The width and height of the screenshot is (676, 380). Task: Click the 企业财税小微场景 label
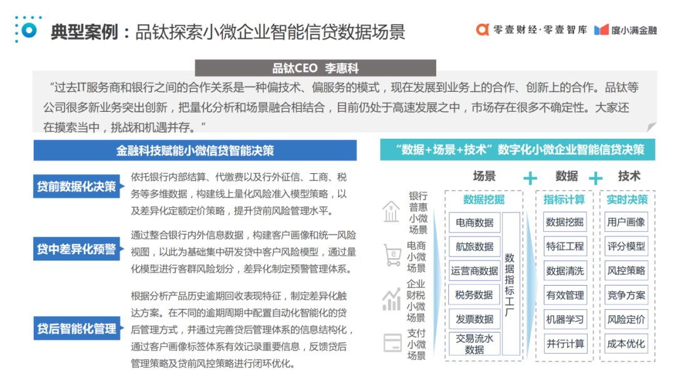pyautogui.click(x=416, y=301)
